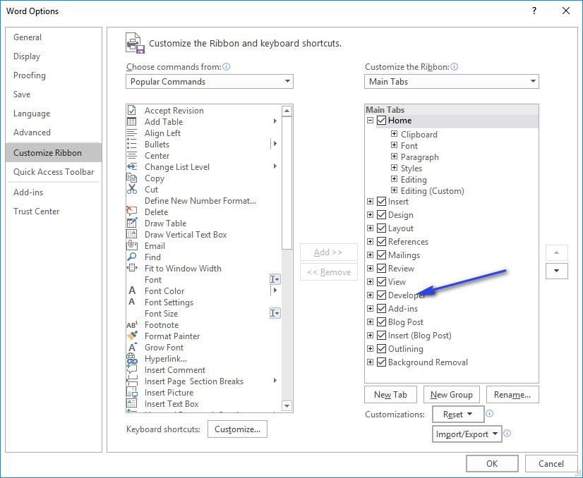The image size is (583, 478).
Task: Toggle the Mailings tab checkbox
Action: tap(381, 255)
